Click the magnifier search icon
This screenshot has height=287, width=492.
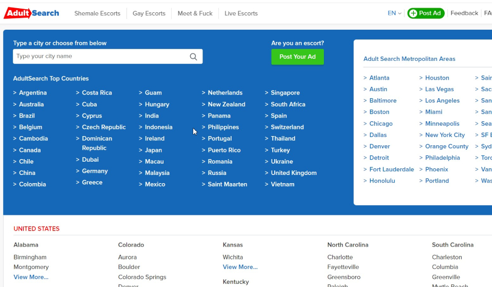tap(193, 57)
